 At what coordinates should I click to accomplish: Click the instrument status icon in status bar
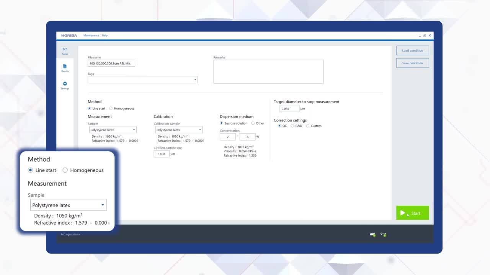coord(372,235)
